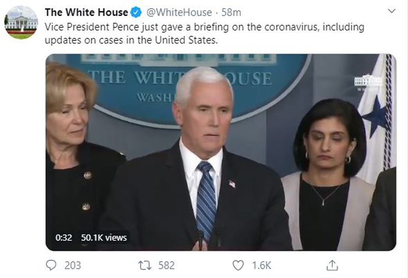This screenshot has width=408, height=278.
Task: Like the tweet with heart icon
Action: 238,265
